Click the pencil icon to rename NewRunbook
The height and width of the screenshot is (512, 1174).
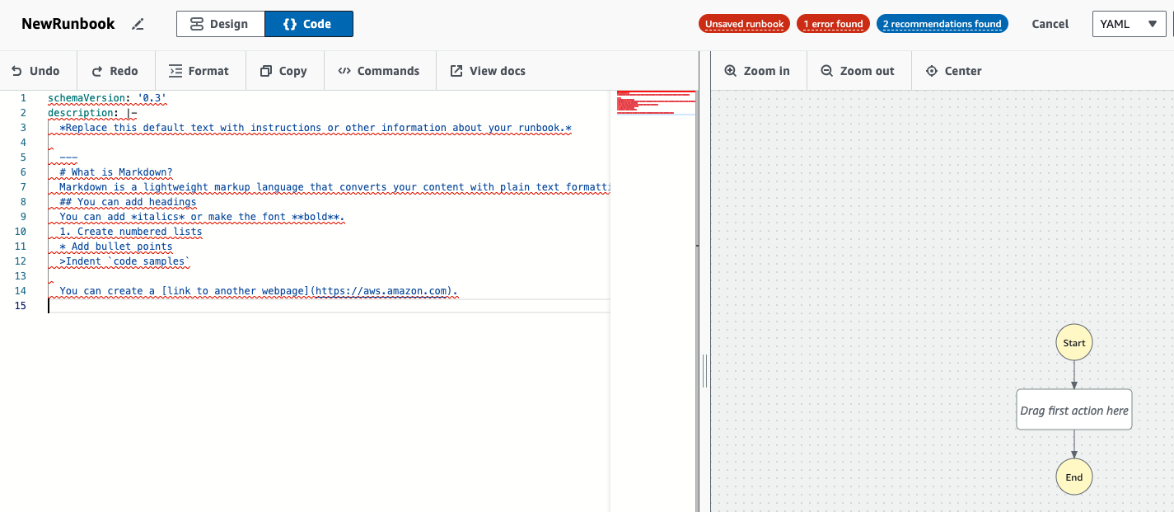coord(138,25)
